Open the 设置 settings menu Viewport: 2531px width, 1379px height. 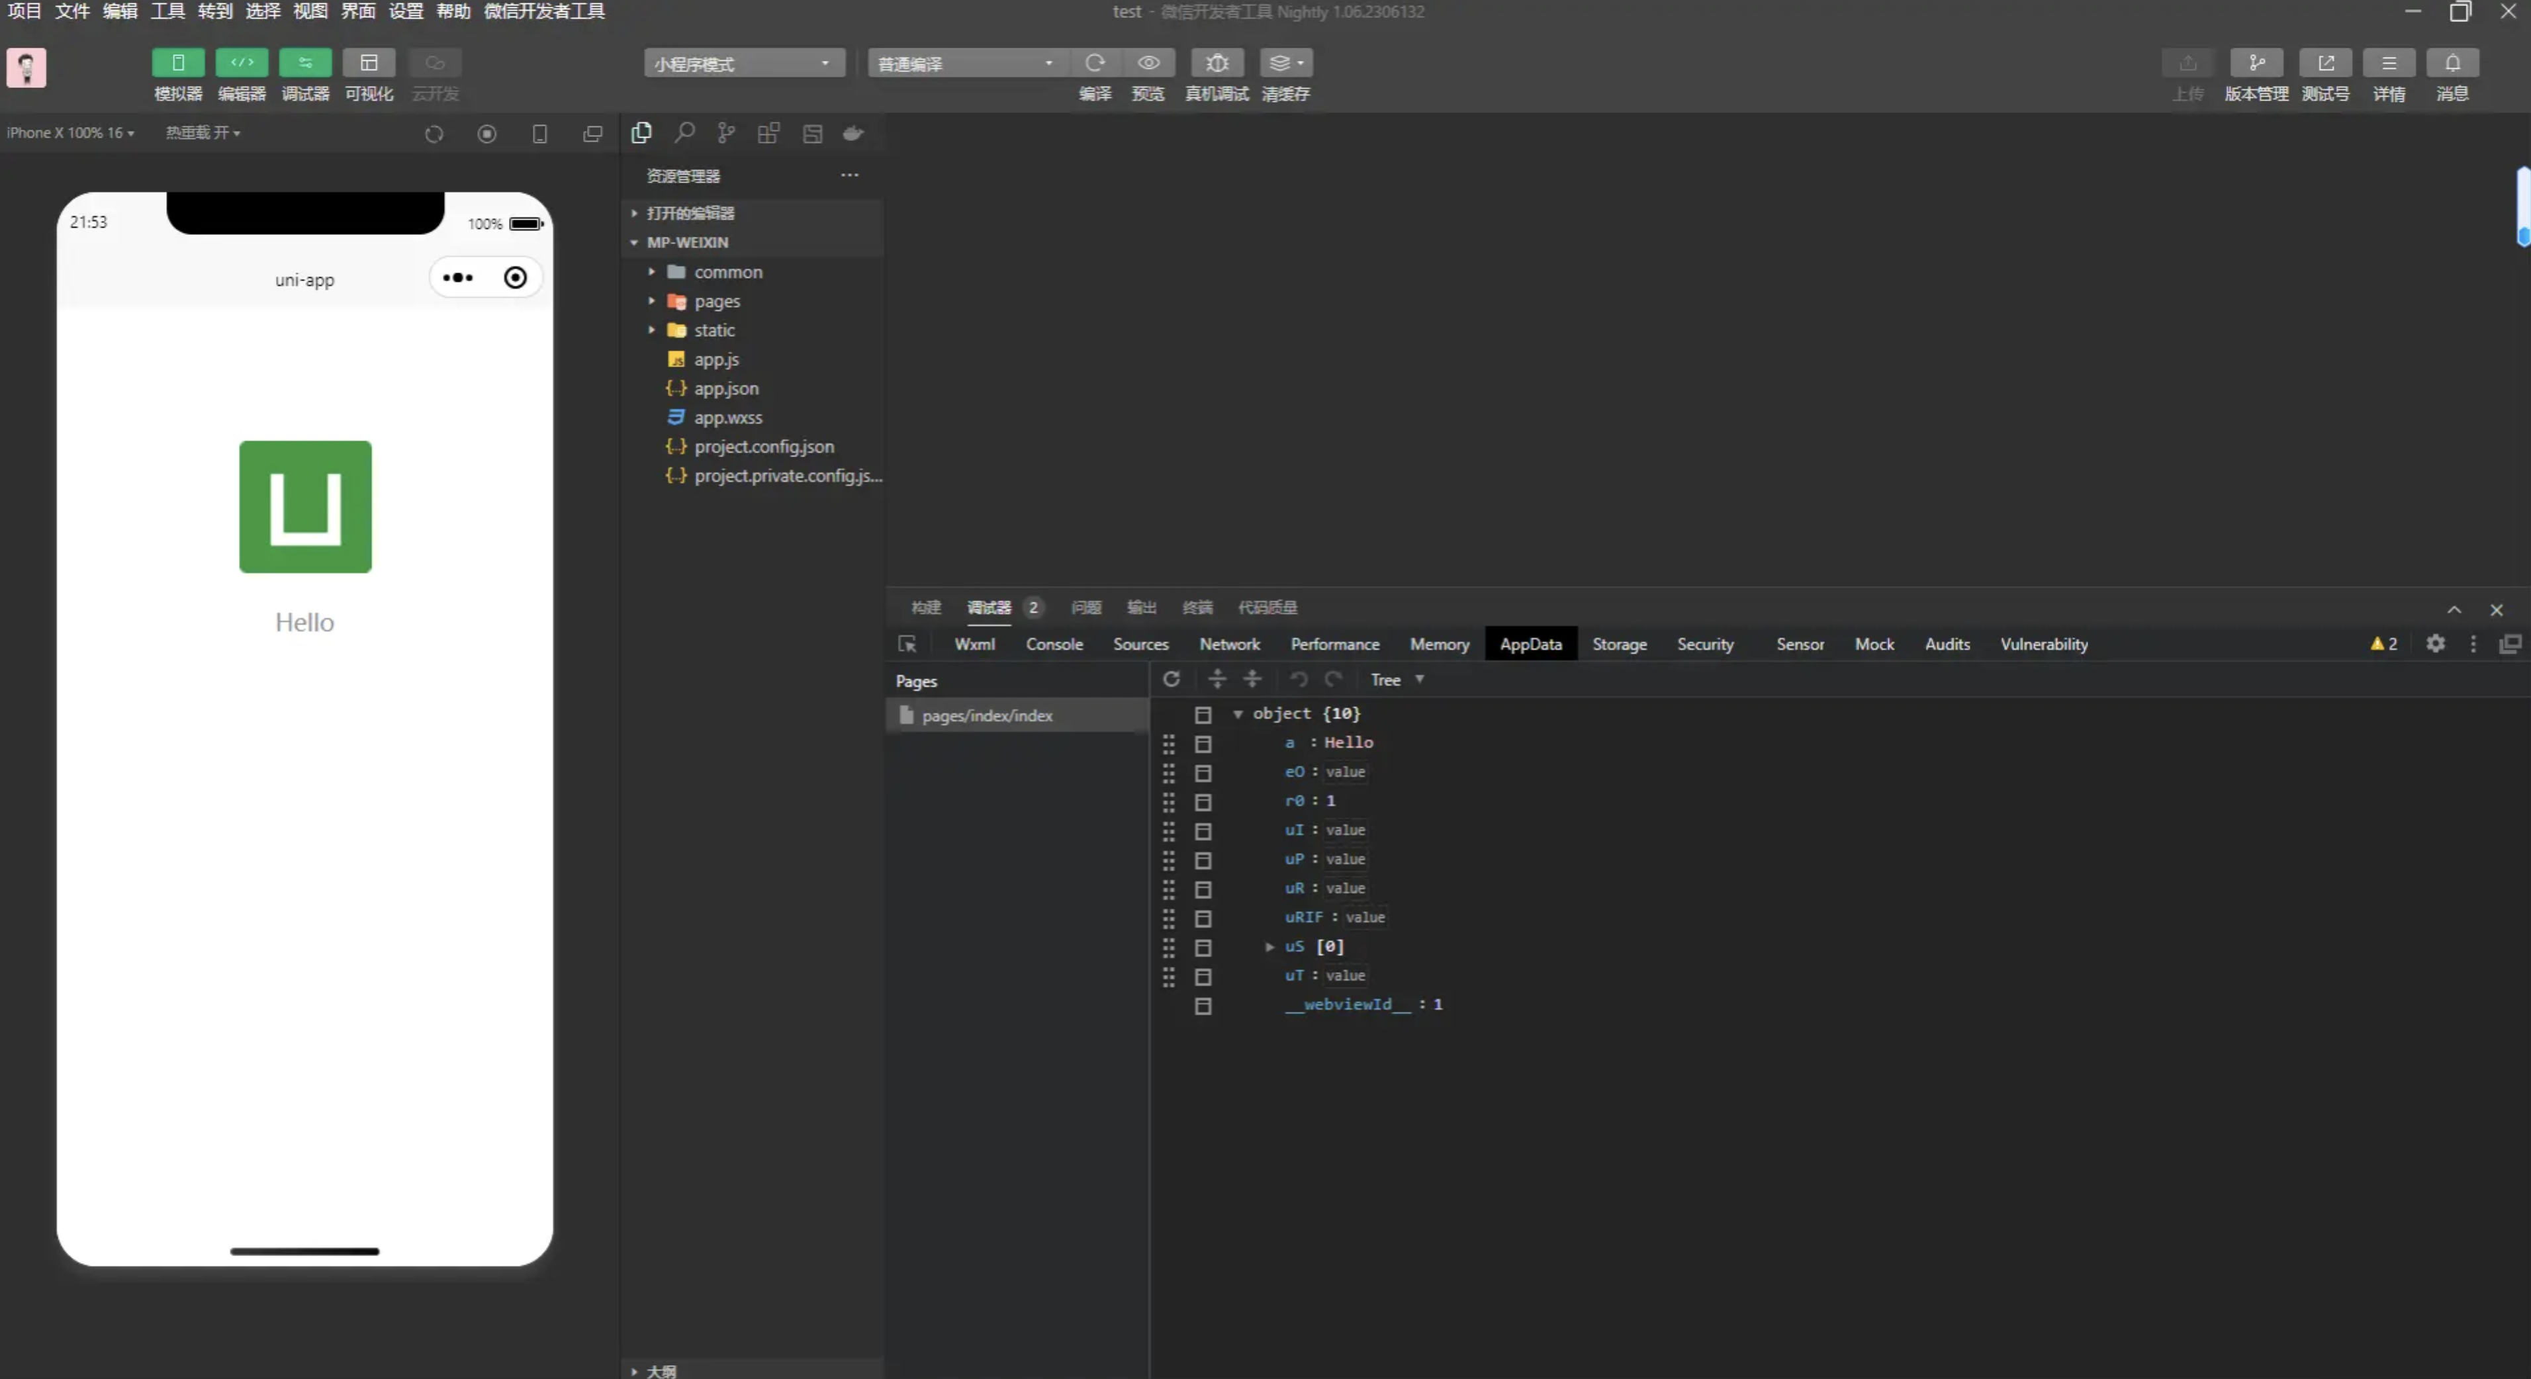click(x=406, y=12)
